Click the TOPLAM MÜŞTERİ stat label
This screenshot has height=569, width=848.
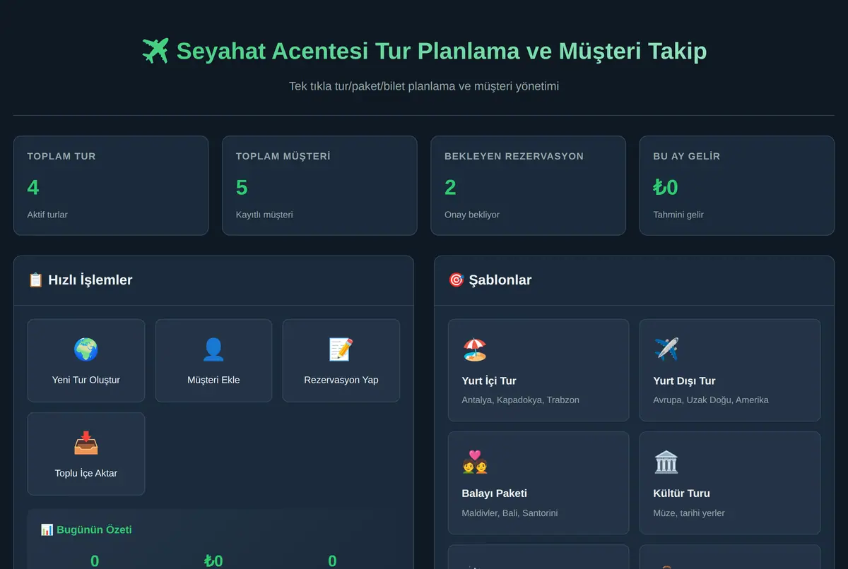(283, 156)
